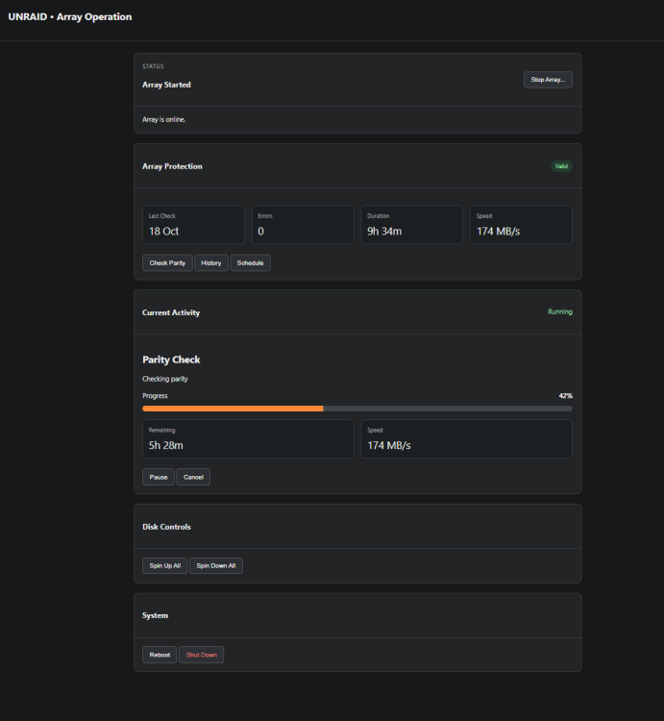Cancel the running parity check
The image size is (664, 721).
click(193, 477)
